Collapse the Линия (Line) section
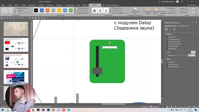This screenshot has height=112, width=199. tap(168, 59)
